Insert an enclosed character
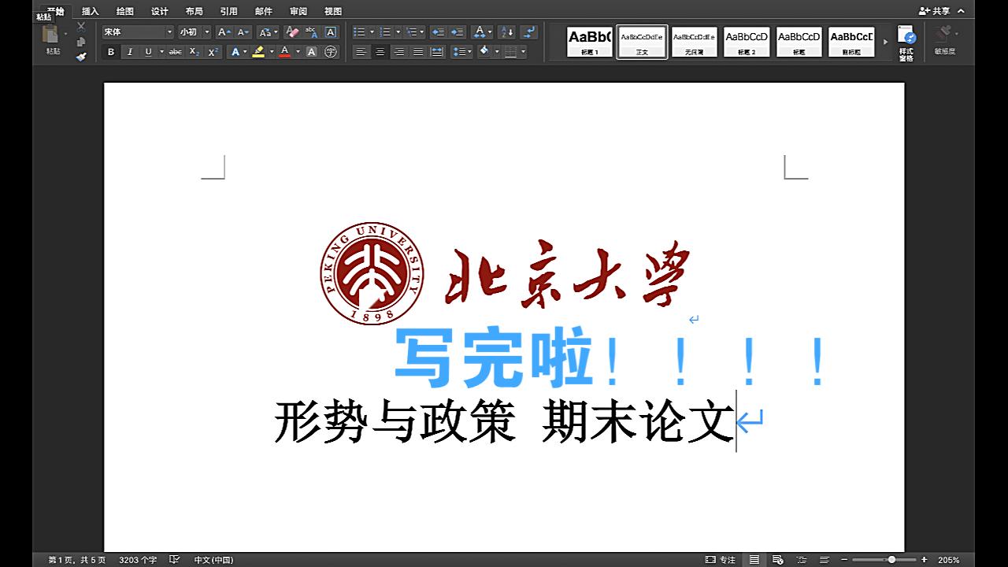Screen dimensions: 1008x567 331,52
